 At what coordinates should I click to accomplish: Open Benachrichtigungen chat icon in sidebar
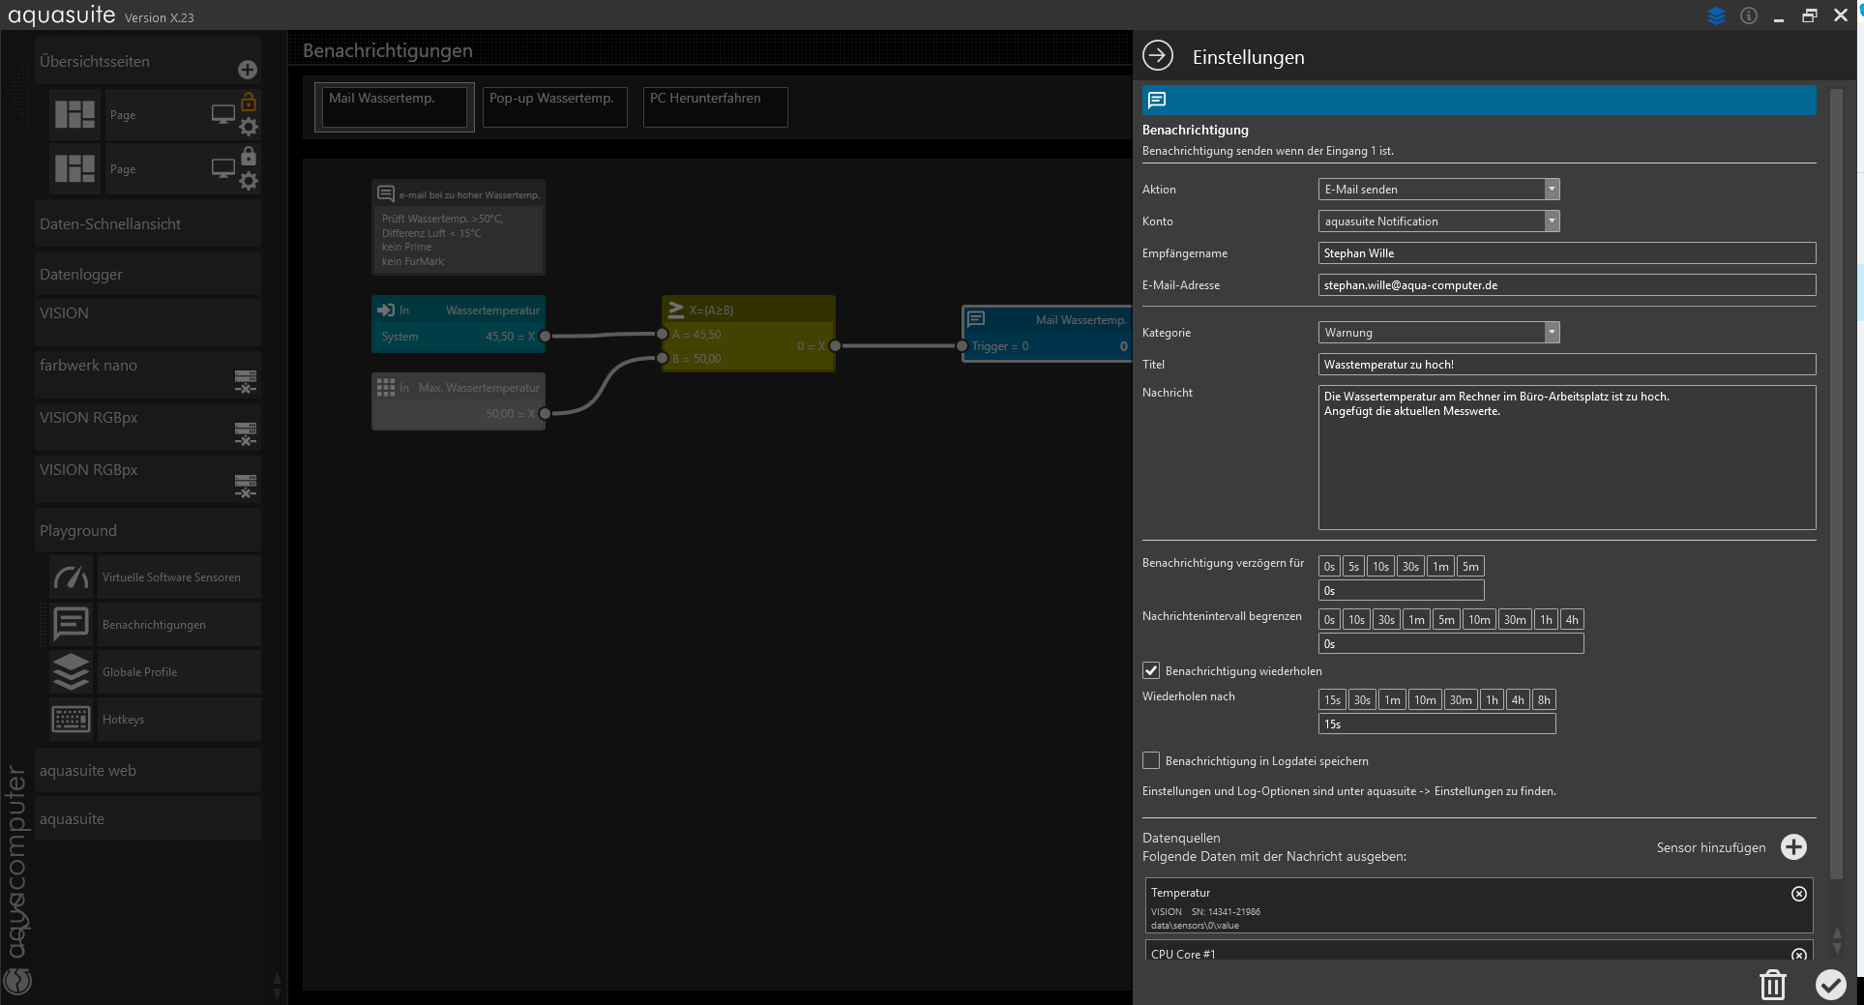point(71,624)
